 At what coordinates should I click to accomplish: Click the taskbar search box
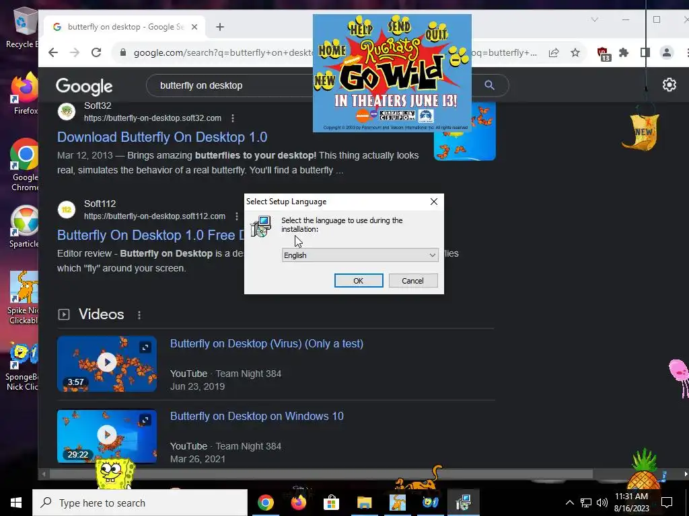click(140, 503)
